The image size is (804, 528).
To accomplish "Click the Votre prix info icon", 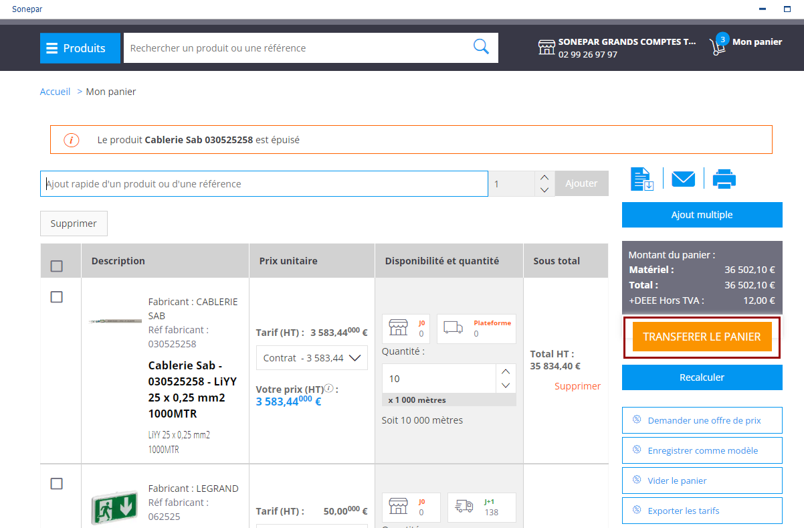I will (x=328, y=388).
